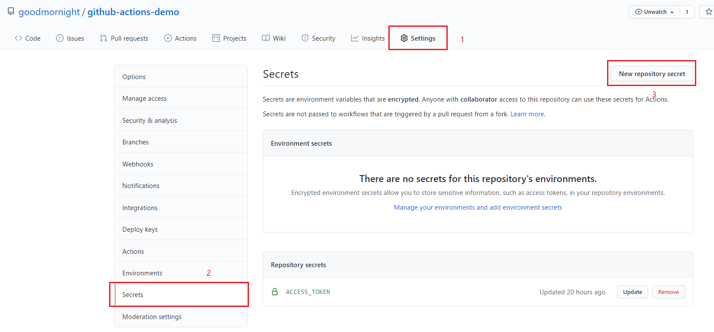Select Integrations in sidebar

181,207
